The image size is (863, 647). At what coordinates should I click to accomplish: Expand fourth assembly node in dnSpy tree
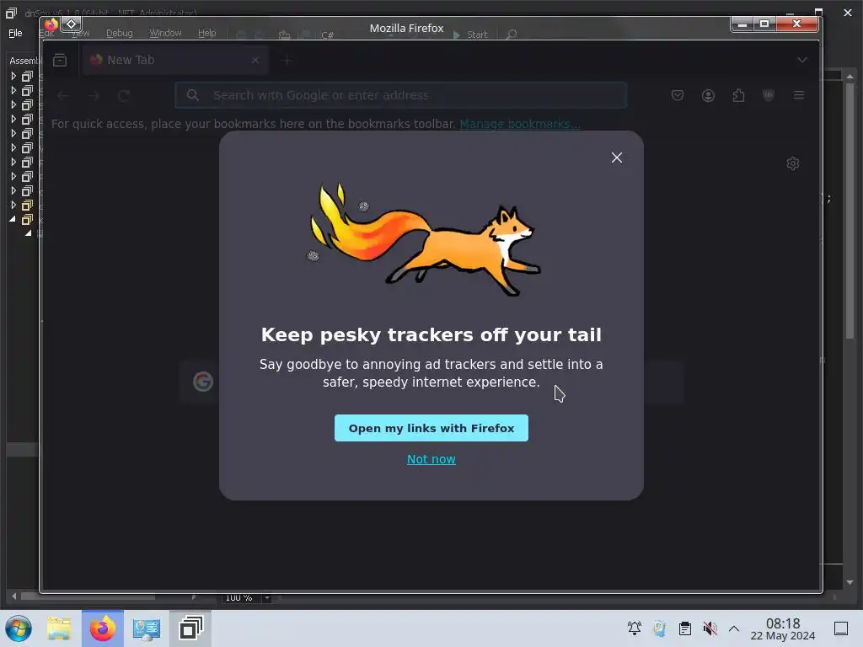(x=13, y=119)
